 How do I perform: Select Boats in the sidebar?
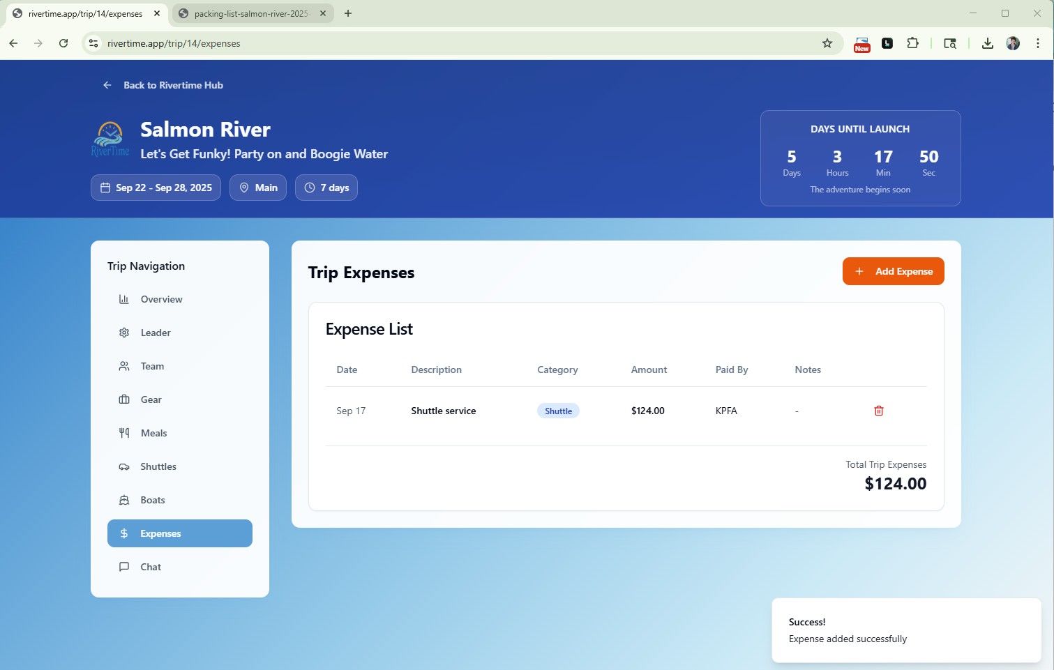point(152,500)
